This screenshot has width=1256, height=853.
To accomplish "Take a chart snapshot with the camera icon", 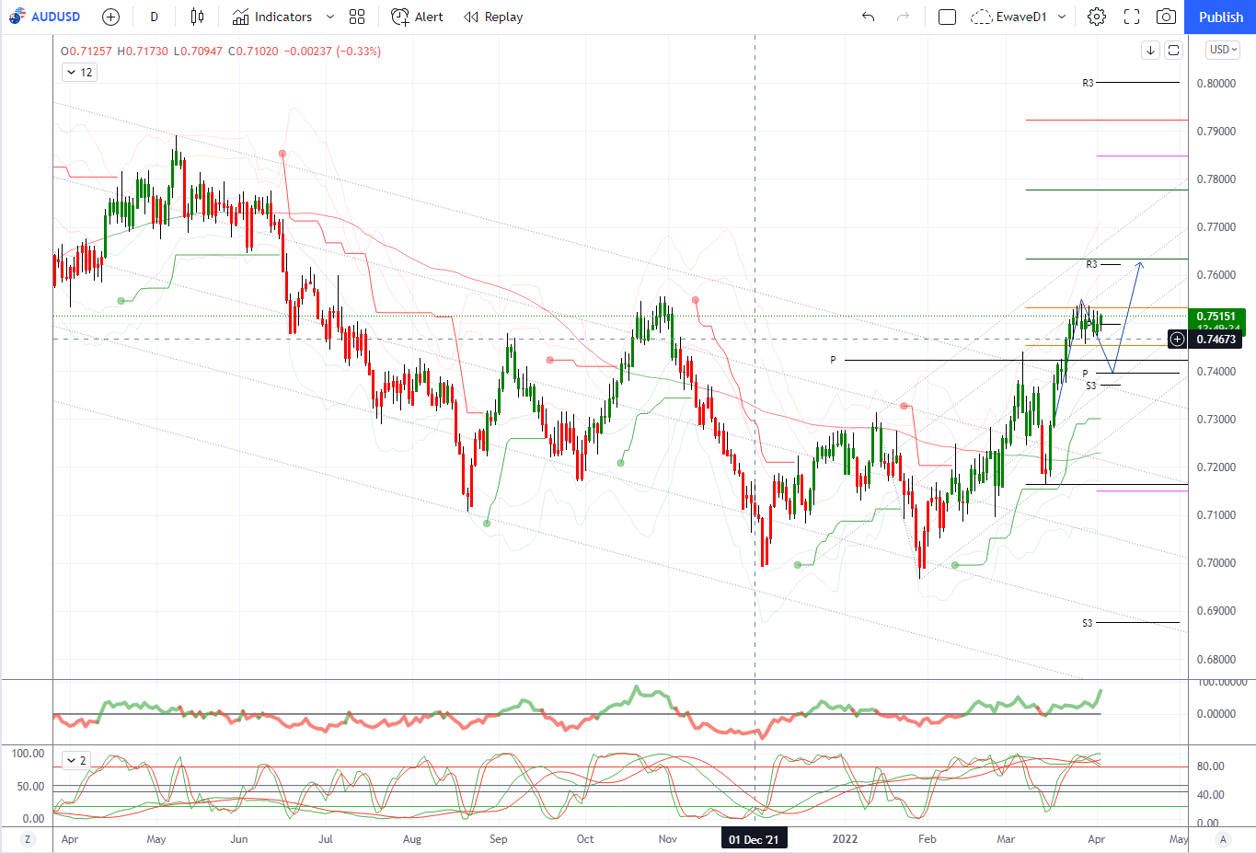I will click(x=1166, y=17).
